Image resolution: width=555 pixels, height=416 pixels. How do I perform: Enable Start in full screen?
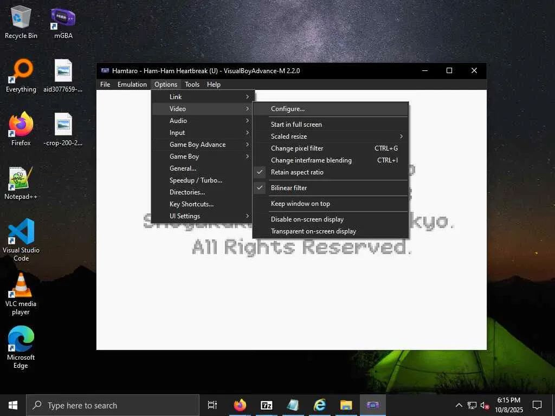[331, 125]
